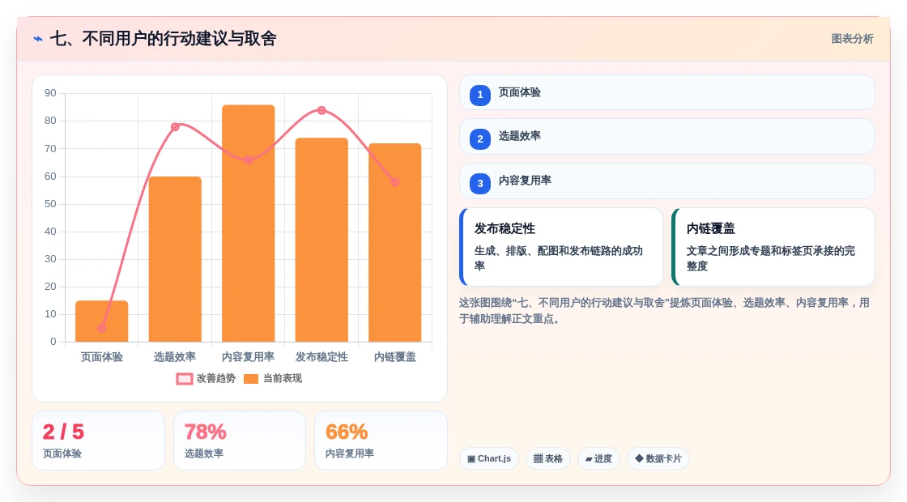The width and height of the screenshot is (907, 502).
Task: Click the 90 y-axis value
Action: tap(50, 93)
